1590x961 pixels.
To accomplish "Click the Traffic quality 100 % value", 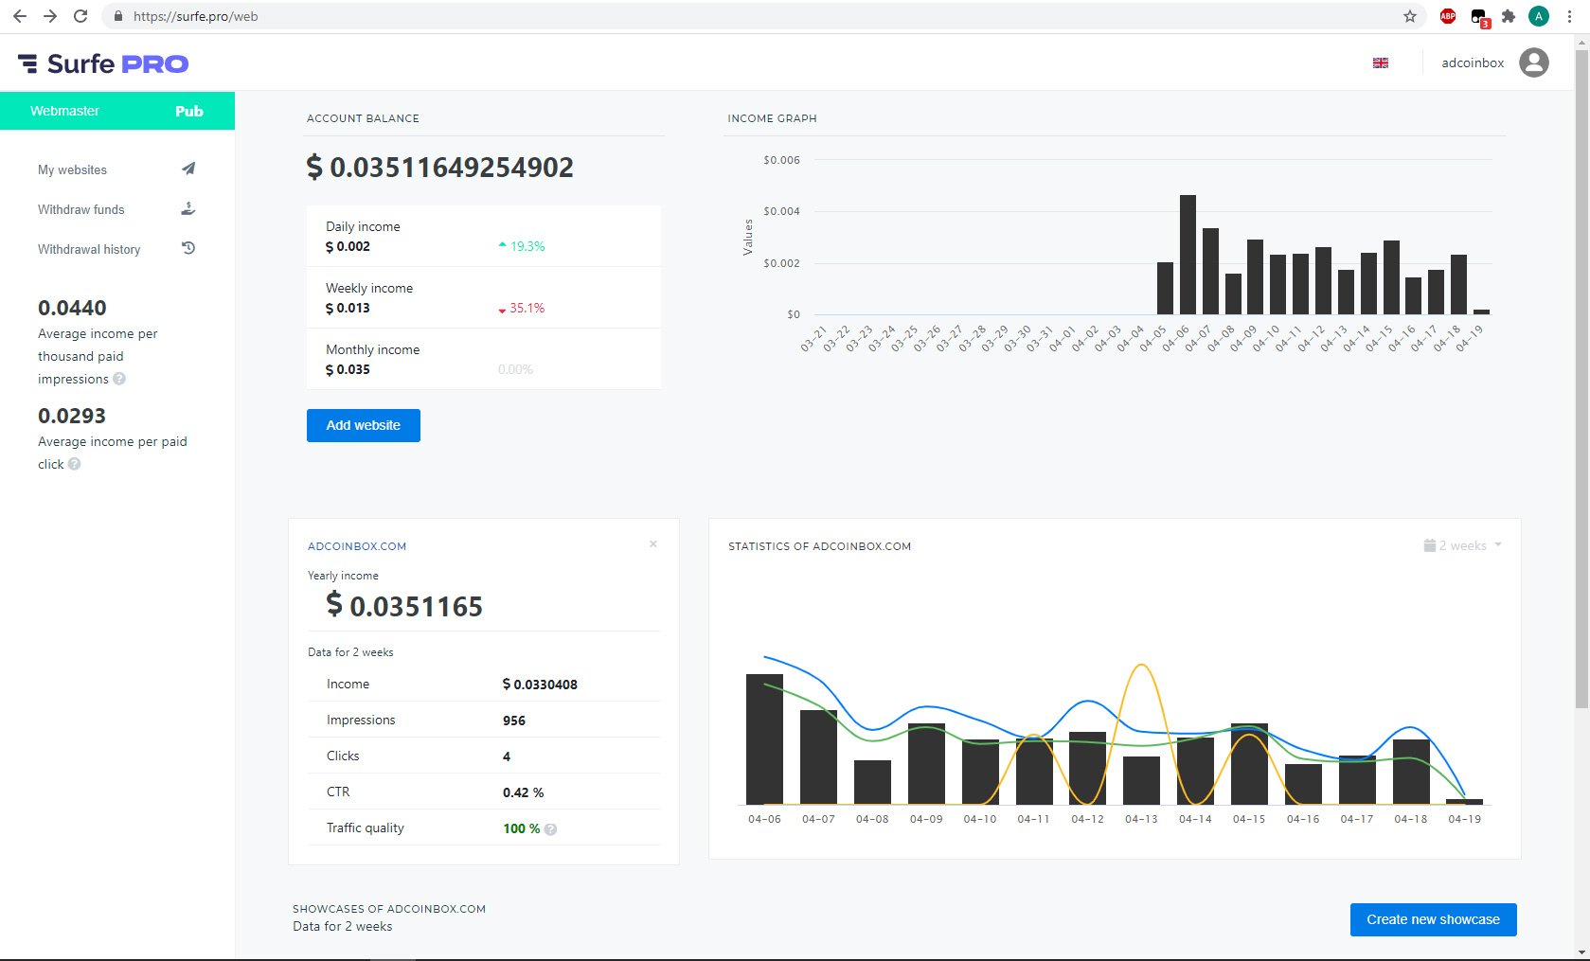I will coord(522,828).
